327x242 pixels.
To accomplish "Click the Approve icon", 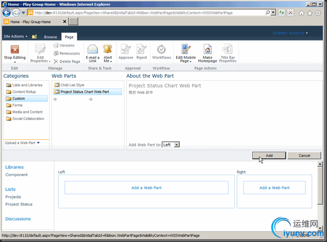I will click(x=126, y=49).
